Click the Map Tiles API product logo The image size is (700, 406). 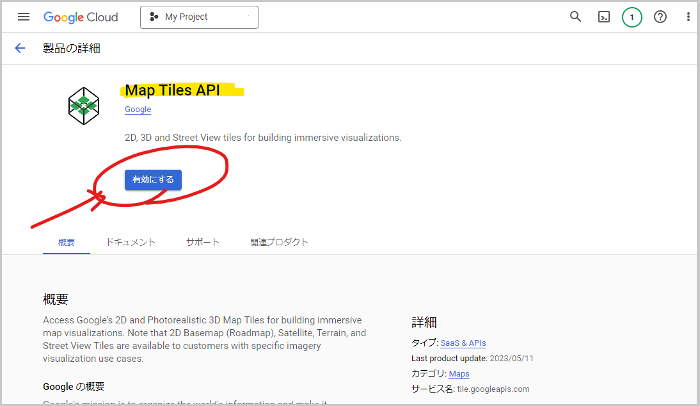click(83, 106)
